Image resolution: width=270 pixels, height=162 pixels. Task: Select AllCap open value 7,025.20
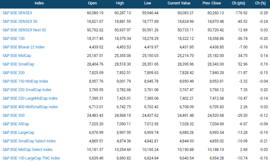pos(96,124)
